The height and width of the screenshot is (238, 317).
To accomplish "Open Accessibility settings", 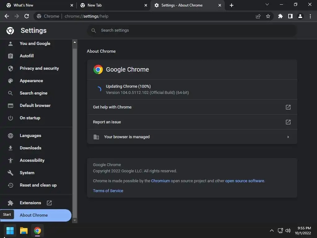I will click(x=36, y=160).
